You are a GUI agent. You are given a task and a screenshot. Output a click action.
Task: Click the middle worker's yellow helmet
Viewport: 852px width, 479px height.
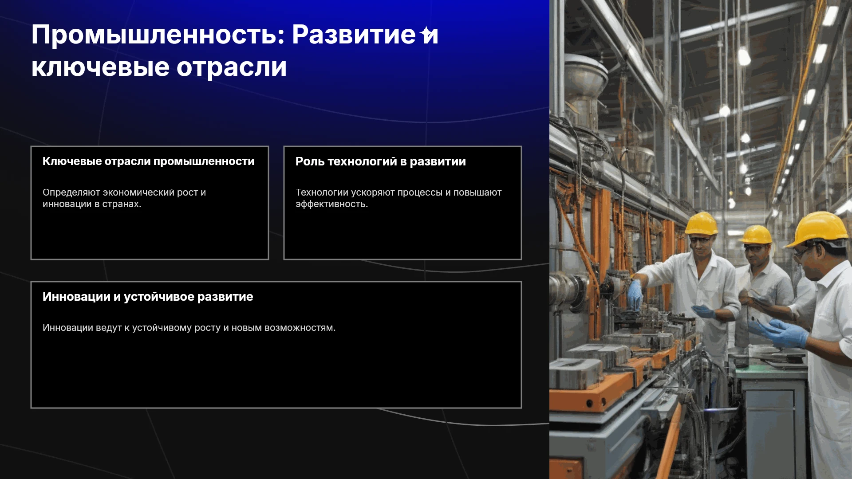point(757,234)
